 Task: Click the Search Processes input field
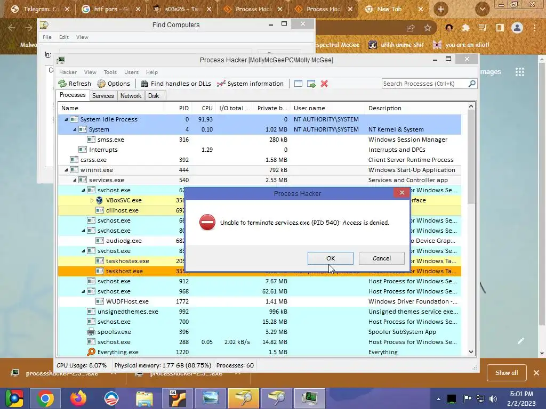tap(424, 84)
